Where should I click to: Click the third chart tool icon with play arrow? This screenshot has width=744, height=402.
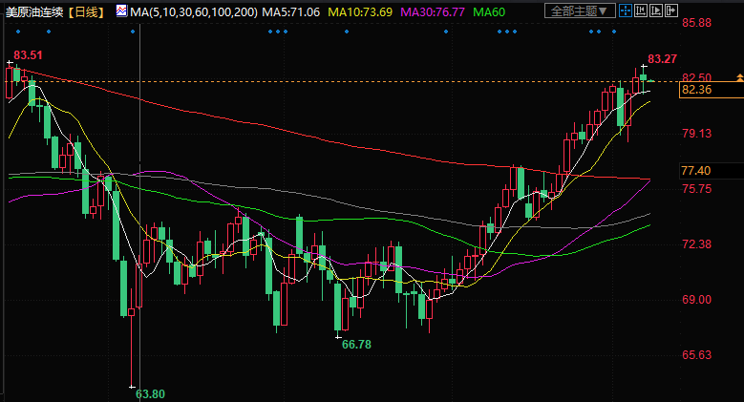tap(656, 11)
